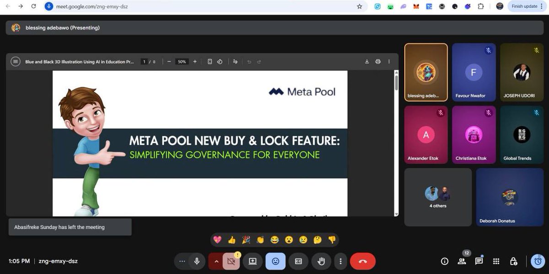Screen dimensions: 549x274
Task: Turn on closed captions
Action: 298,261
